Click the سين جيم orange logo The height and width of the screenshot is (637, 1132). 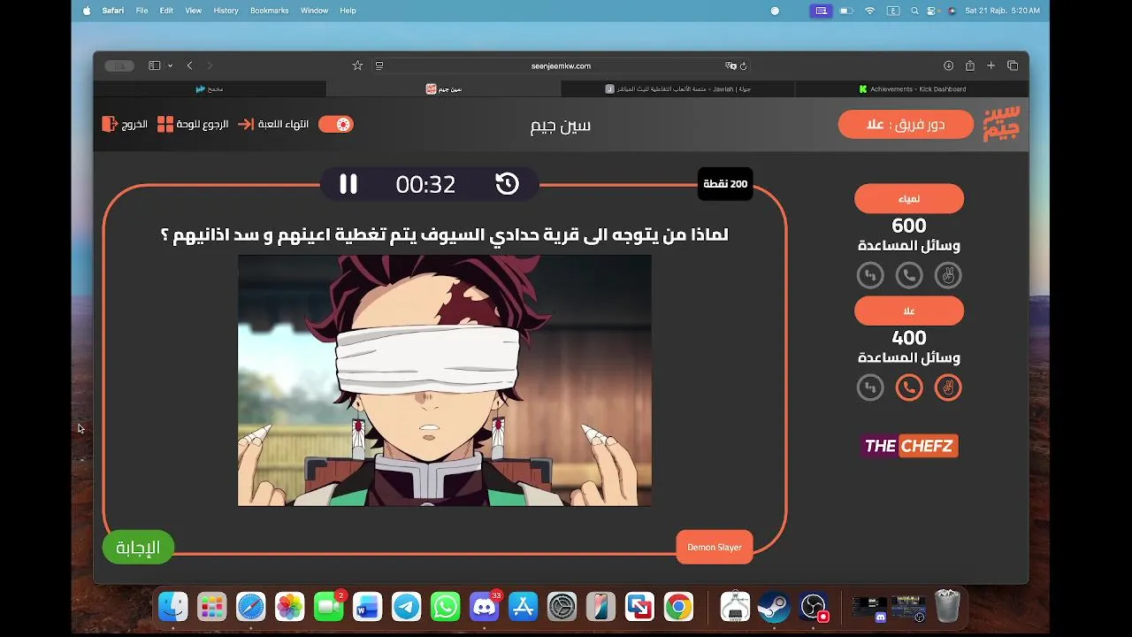coord(1001,124)
